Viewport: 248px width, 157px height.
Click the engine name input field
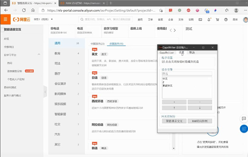pyautogui.click(x=187, y=74)
